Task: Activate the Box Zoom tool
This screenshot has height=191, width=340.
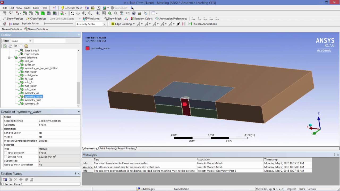Action: click(90, 13)
